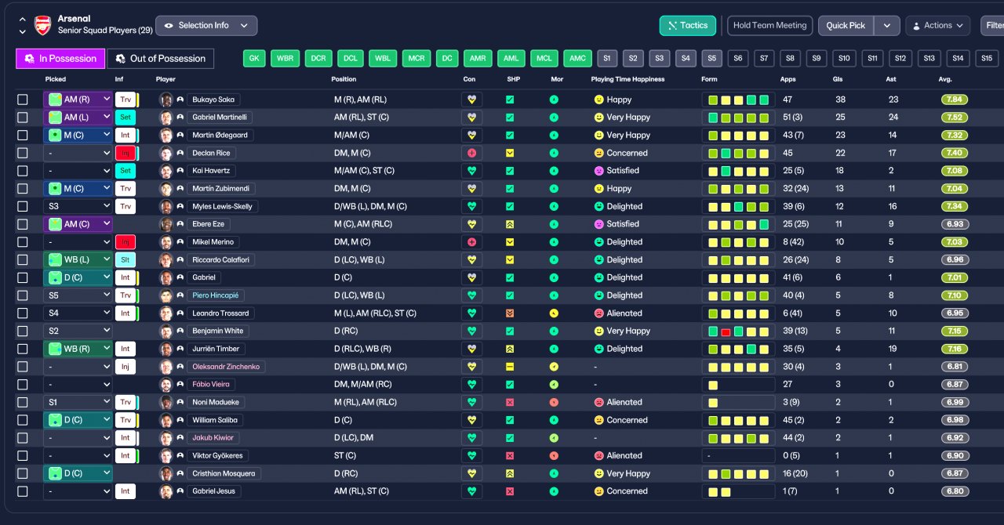Open Kai Havertz's empty picked dropdown
Image resolution: width=1004 pixels, height=525 pixels.
point(78,171)
